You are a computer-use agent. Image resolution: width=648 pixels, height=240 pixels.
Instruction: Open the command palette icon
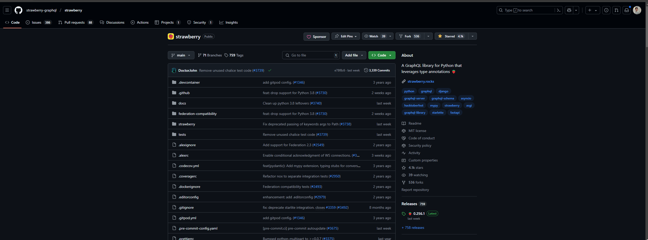point(559,10)
